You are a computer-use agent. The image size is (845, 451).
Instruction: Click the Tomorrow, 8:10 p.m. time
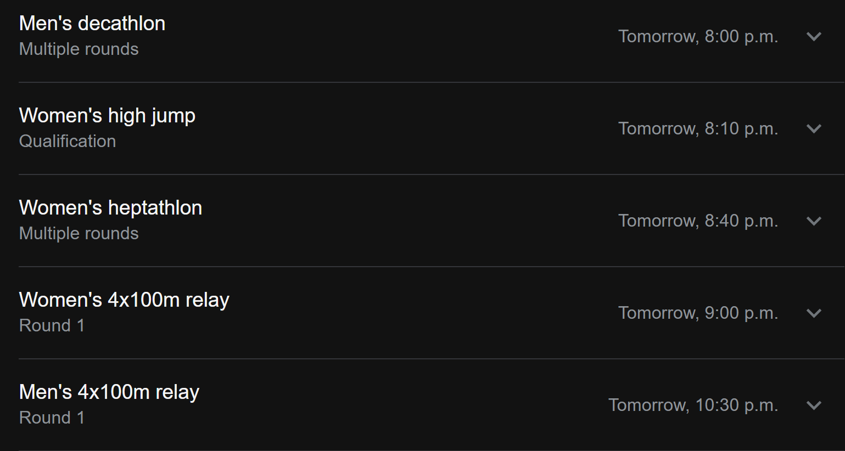pyautogui.click(x=698, y=129)
